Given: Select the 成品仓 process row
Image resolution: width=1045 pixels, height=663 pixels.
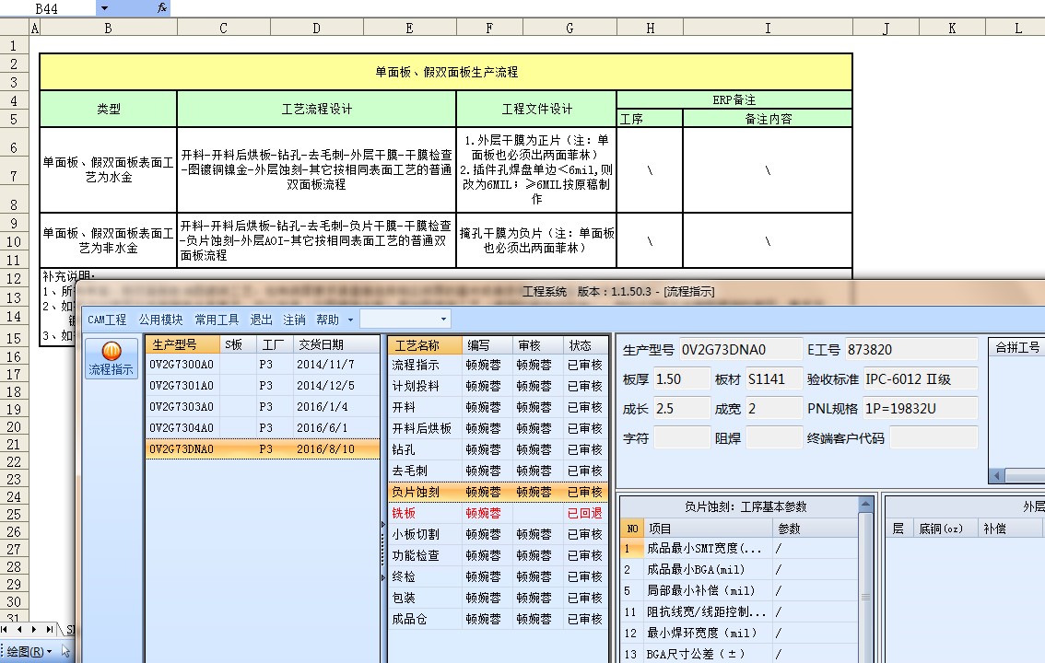Looking at the screenshot, I should 498,619.
